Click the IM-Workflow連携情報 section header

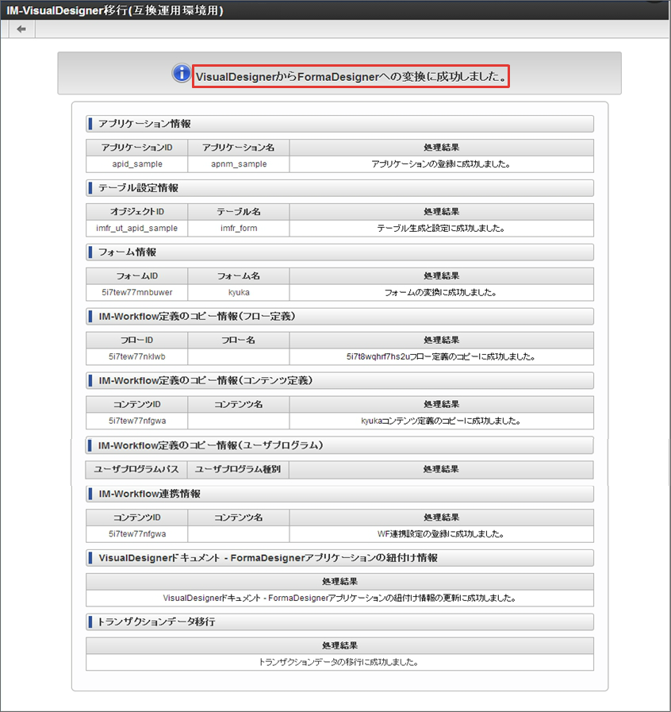(339, 494)
